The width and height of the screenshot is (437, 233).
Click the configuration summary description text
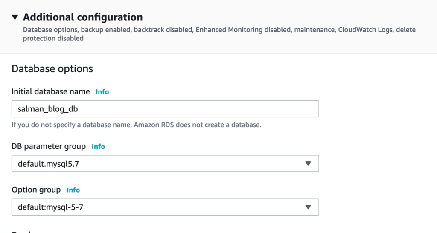(219, 34)
